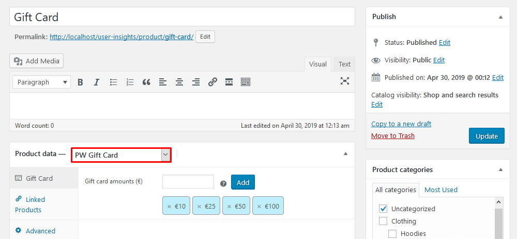The height and width of the screenshot is (239, 517).
Task: Click inside the editor content area
Action: [183, 106]
